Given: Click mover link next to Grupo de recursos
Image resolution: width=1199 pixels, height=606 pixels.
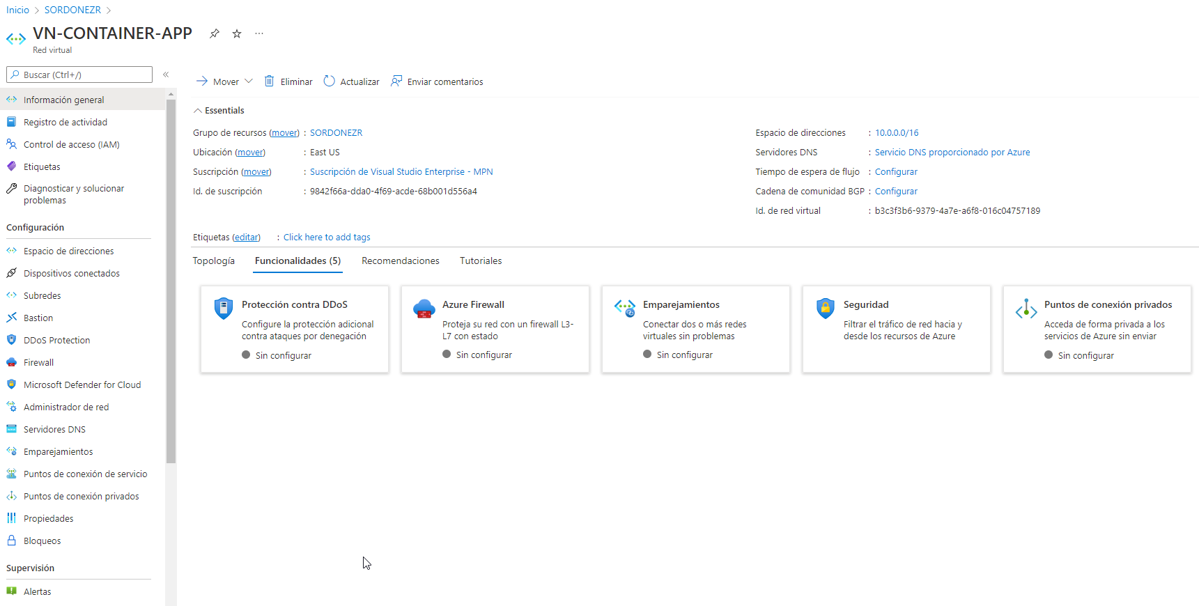Looking at the screenshot, I should [x=284, y=132].
